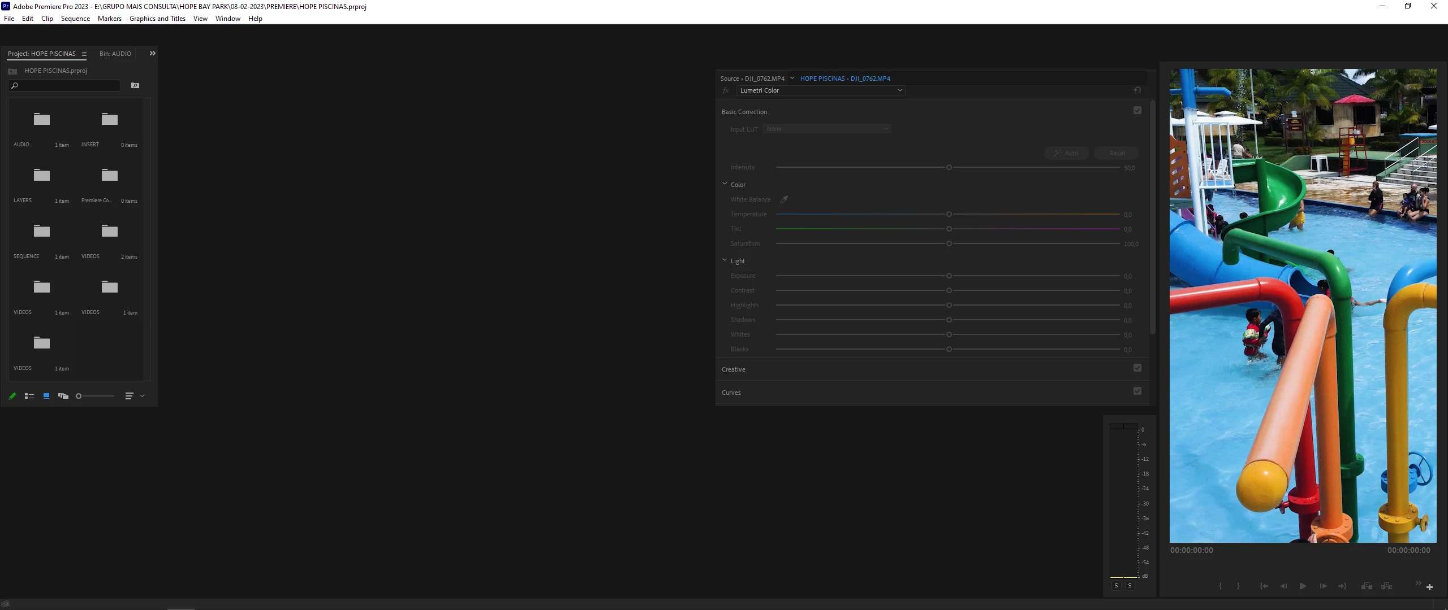1448x610 pixels.
Task: Switch to the Bin: AUDIO tab
Action: tap(115, 54)
